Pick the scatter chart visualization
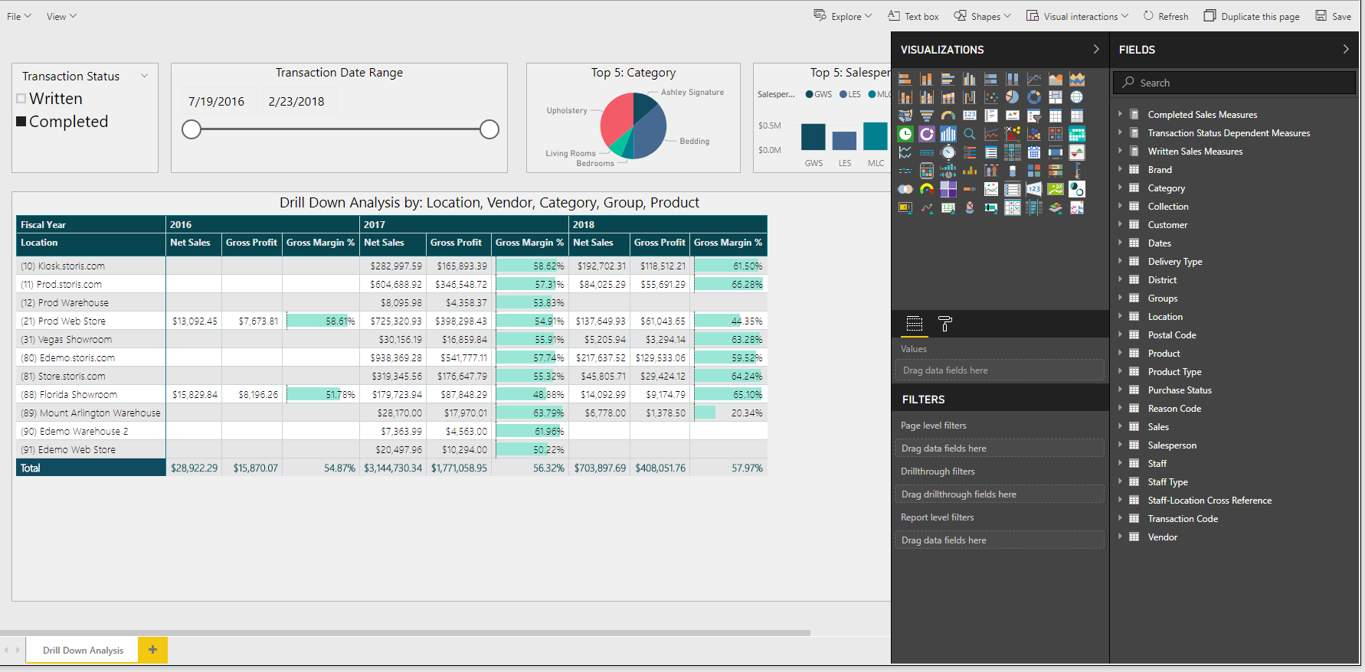Image resolution: width=1365 pixels, height=672 pixels. click(x=991, y=97)
